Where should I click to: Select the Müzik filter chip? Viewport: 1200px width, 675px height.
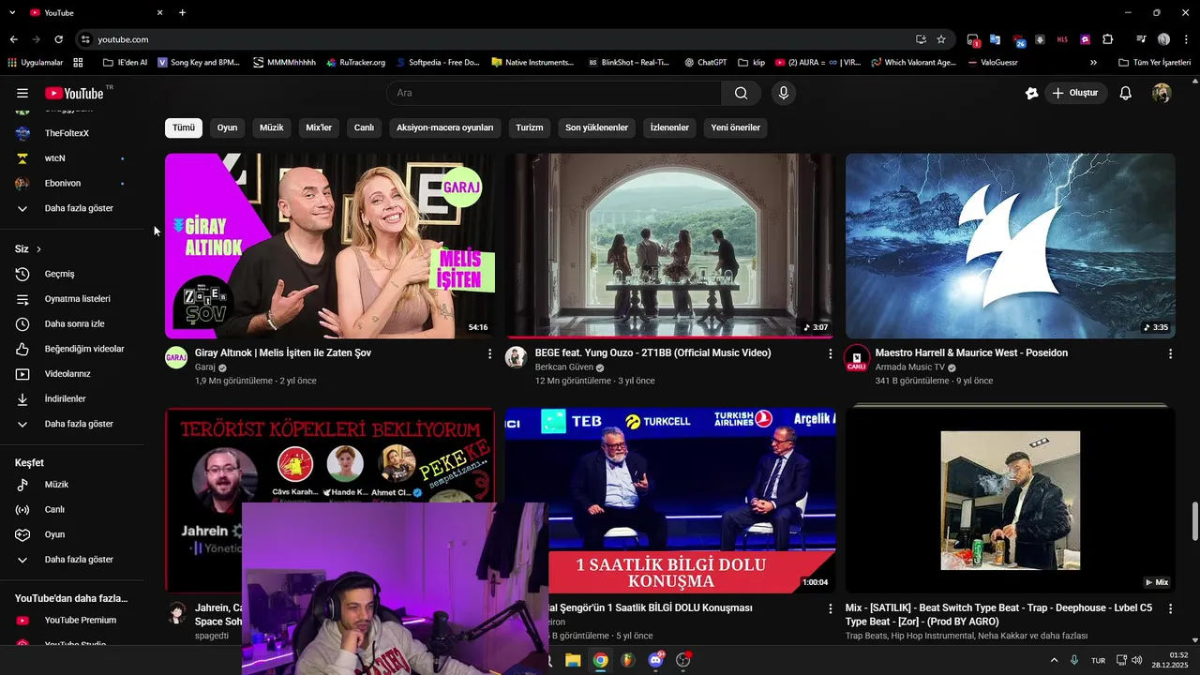[272, 127]
